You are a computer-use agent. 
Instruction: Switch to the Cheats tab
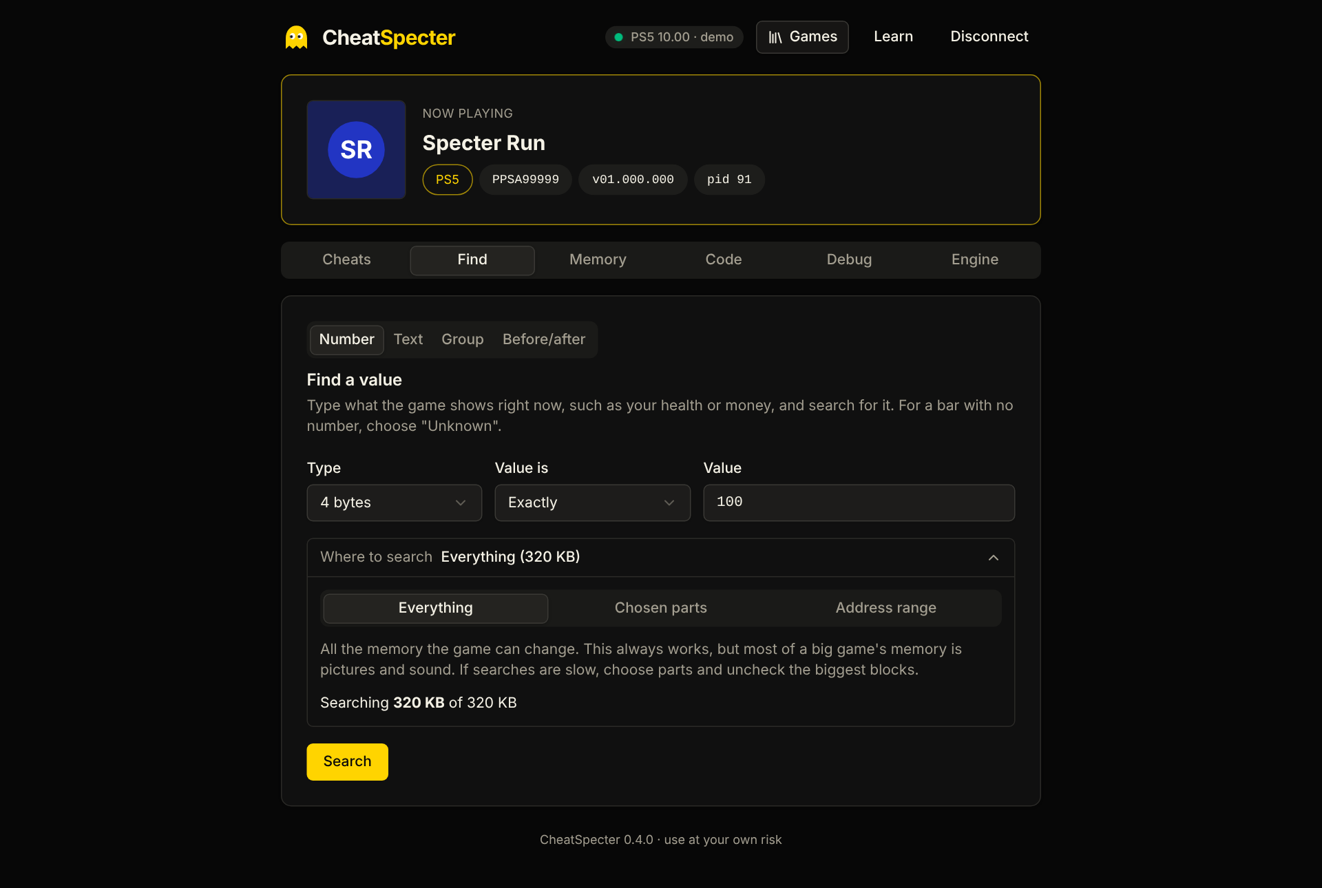[x=346, y=260]
